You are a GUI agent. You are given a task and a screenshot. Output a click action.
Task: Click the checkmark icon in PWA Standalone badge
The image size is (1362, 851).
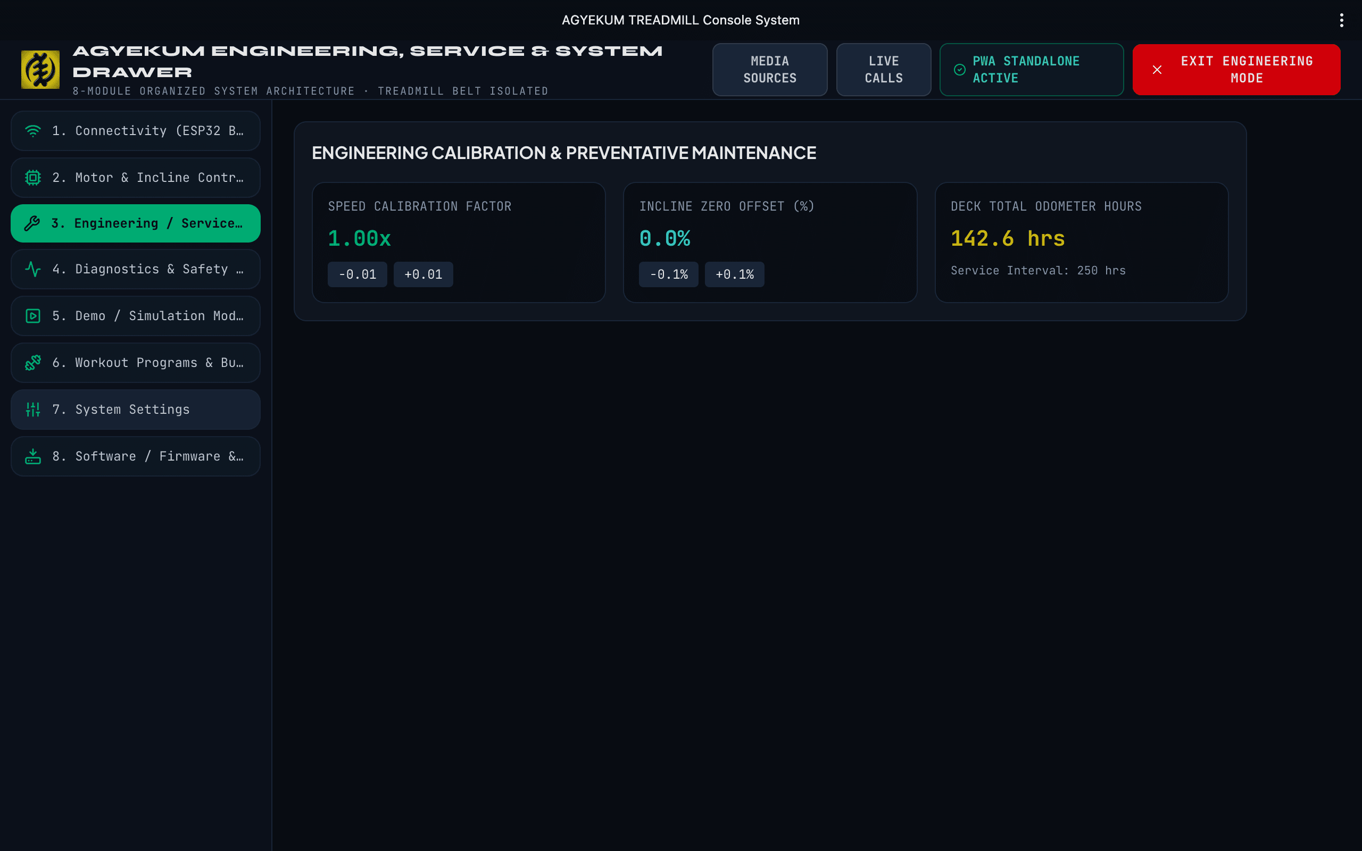coord(960,70)
